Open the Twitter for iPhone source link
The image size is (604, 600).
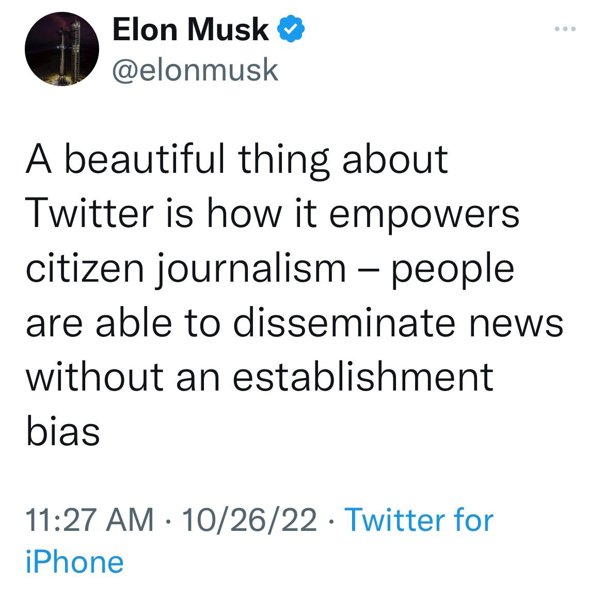coord(418,519)
